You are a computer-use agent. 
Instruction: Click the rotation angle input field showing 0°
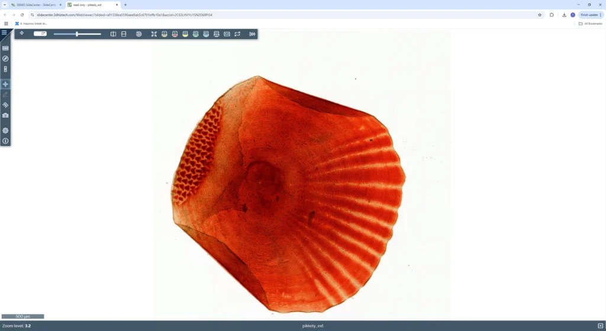pos(40,34)
